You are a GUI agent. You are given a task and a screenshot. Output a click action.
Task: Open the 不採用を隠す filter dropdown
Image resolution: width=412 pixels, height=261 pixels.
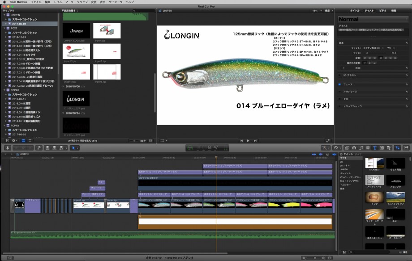69,10
